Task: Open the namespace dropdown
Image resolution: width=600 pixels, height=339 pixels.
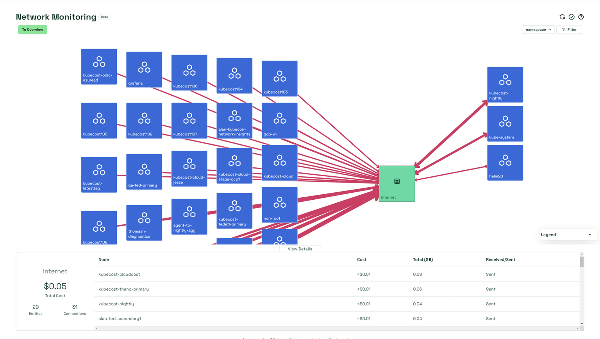Action: [x=538, y=29]
